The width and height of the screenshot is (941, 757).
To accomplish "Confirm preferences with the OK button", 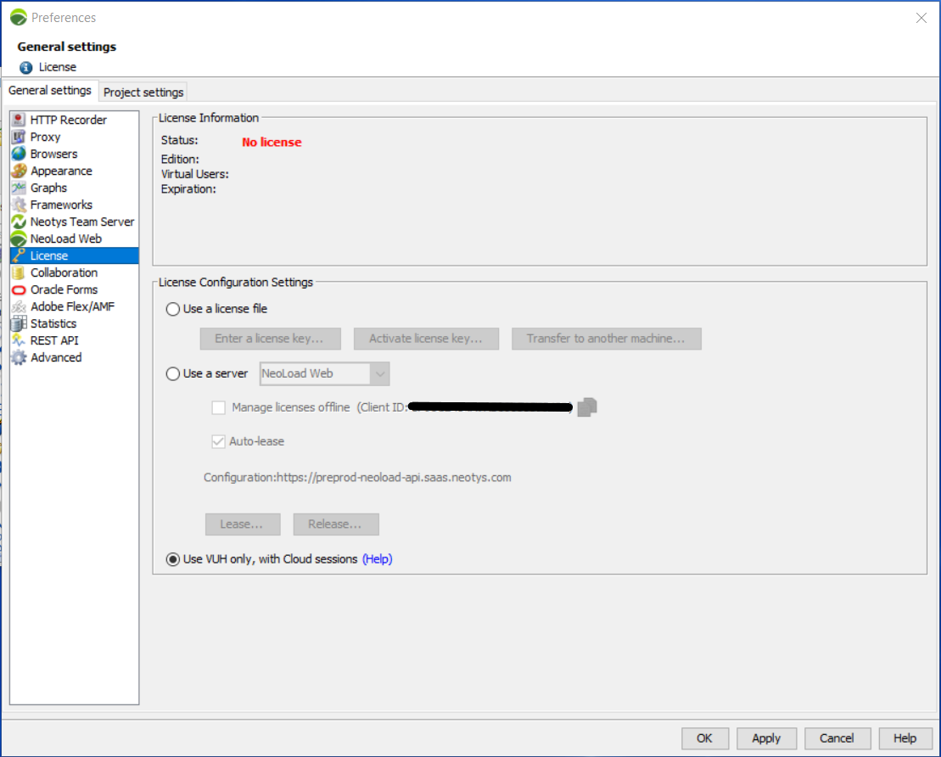I will 705,738.
